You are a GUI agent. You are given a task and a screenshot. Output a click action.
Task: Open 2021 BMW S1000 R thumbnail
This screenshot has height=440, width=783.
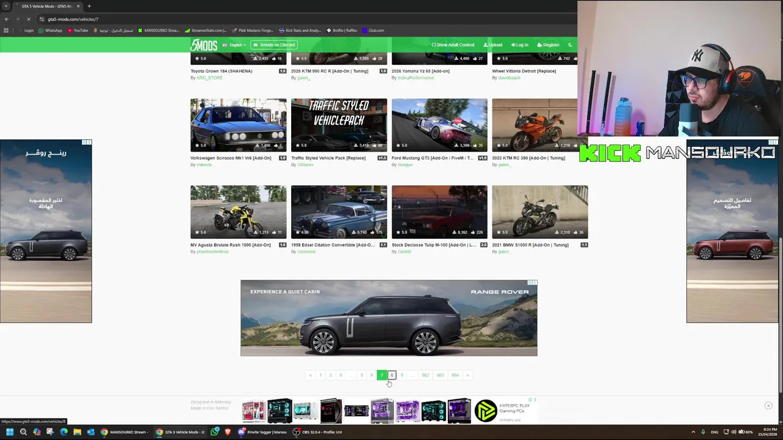pyautogui.click(x=540, y=211)
